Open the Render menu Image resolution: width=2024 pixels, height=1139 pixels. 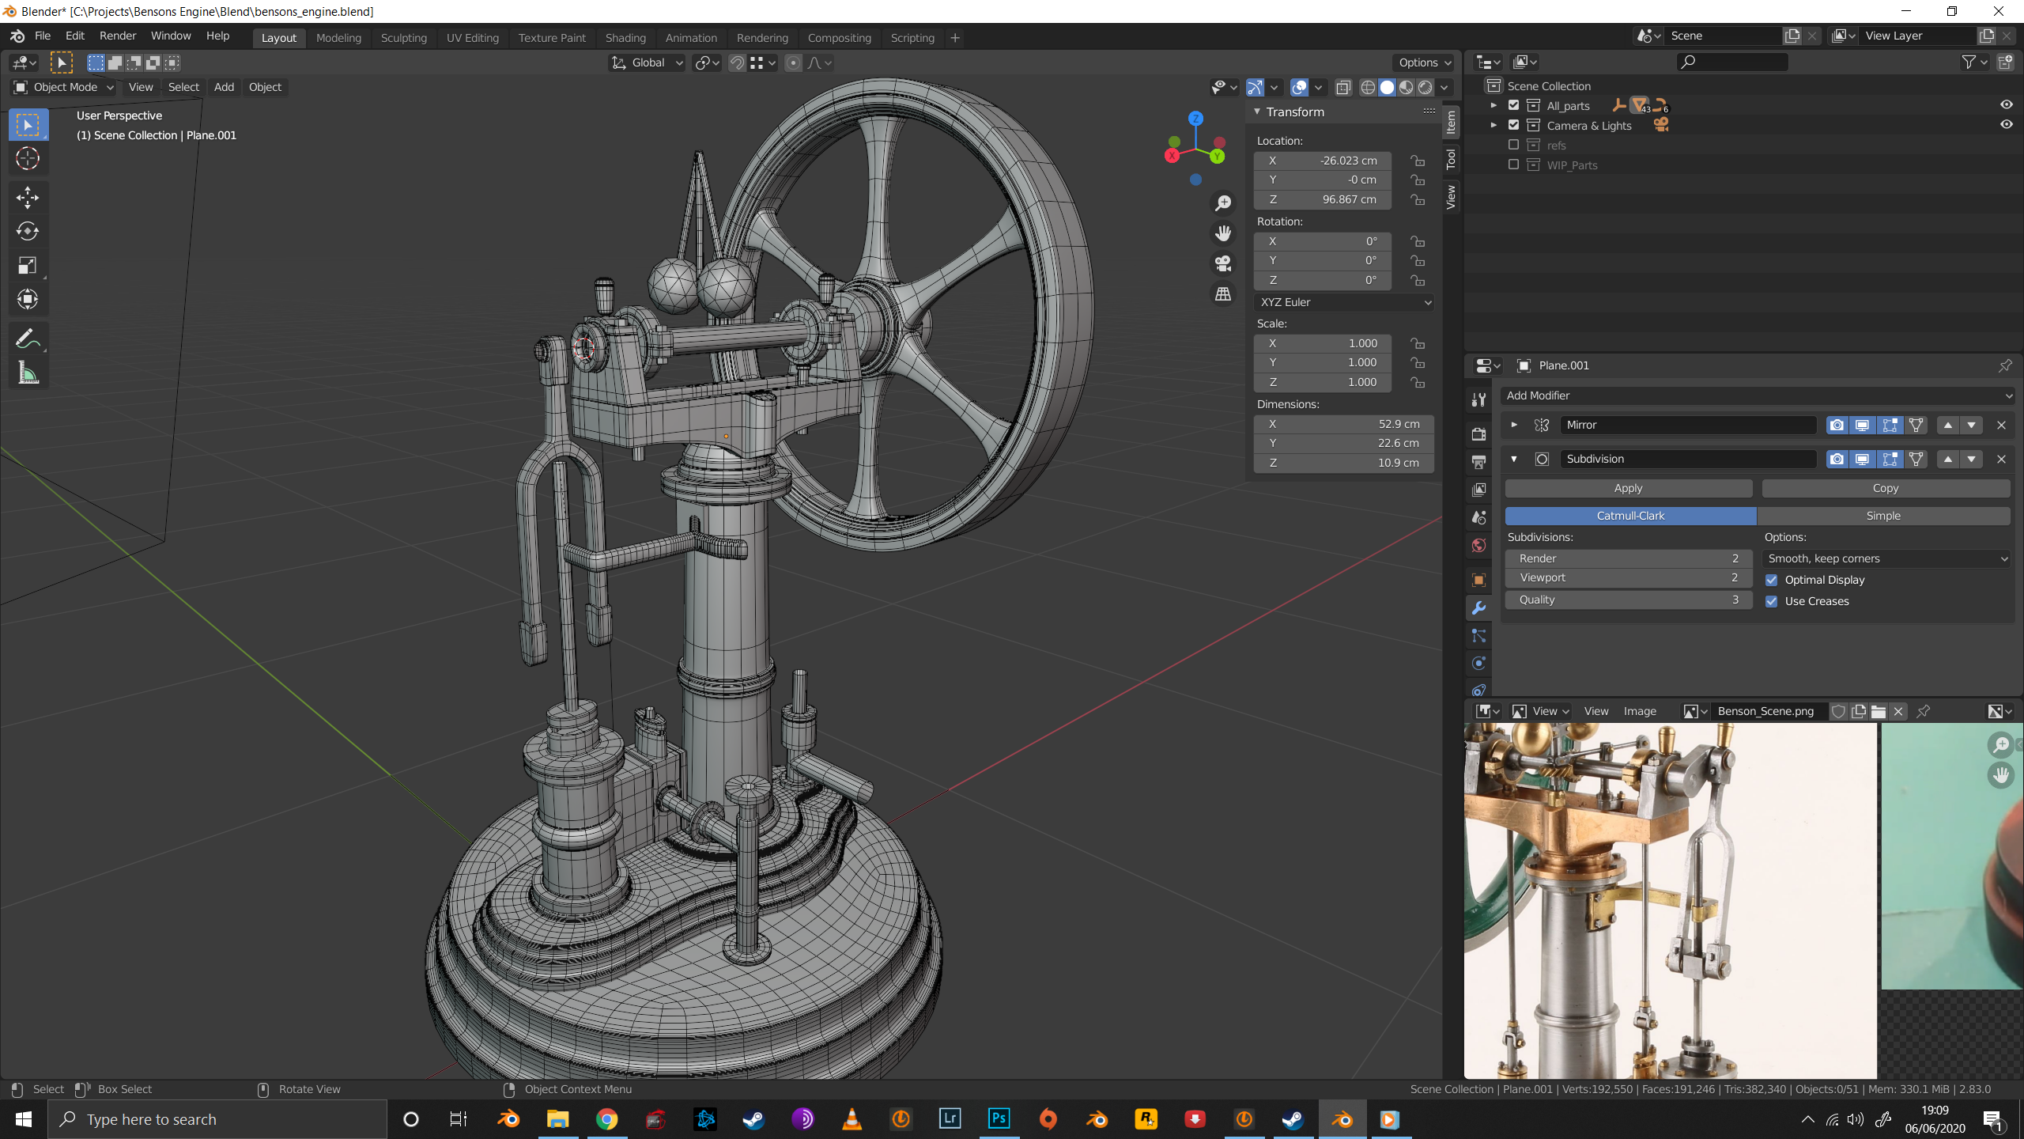tap(117, 36)
